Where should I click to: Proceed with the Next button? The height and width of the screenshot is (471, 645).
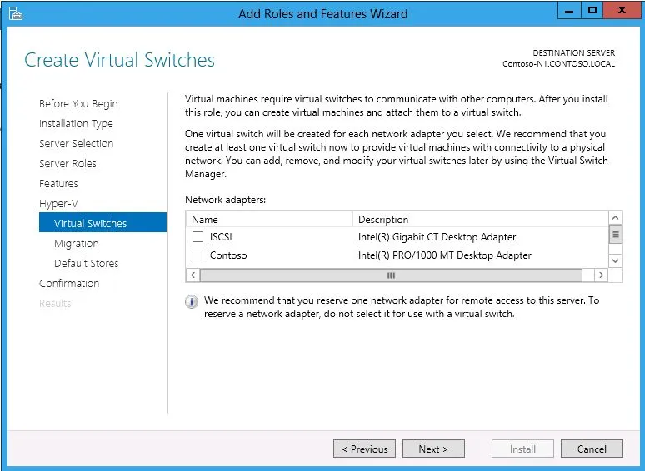433,449
